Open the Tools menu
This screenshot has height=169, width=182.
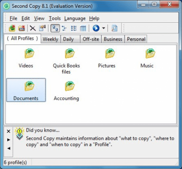click(55, 18)
